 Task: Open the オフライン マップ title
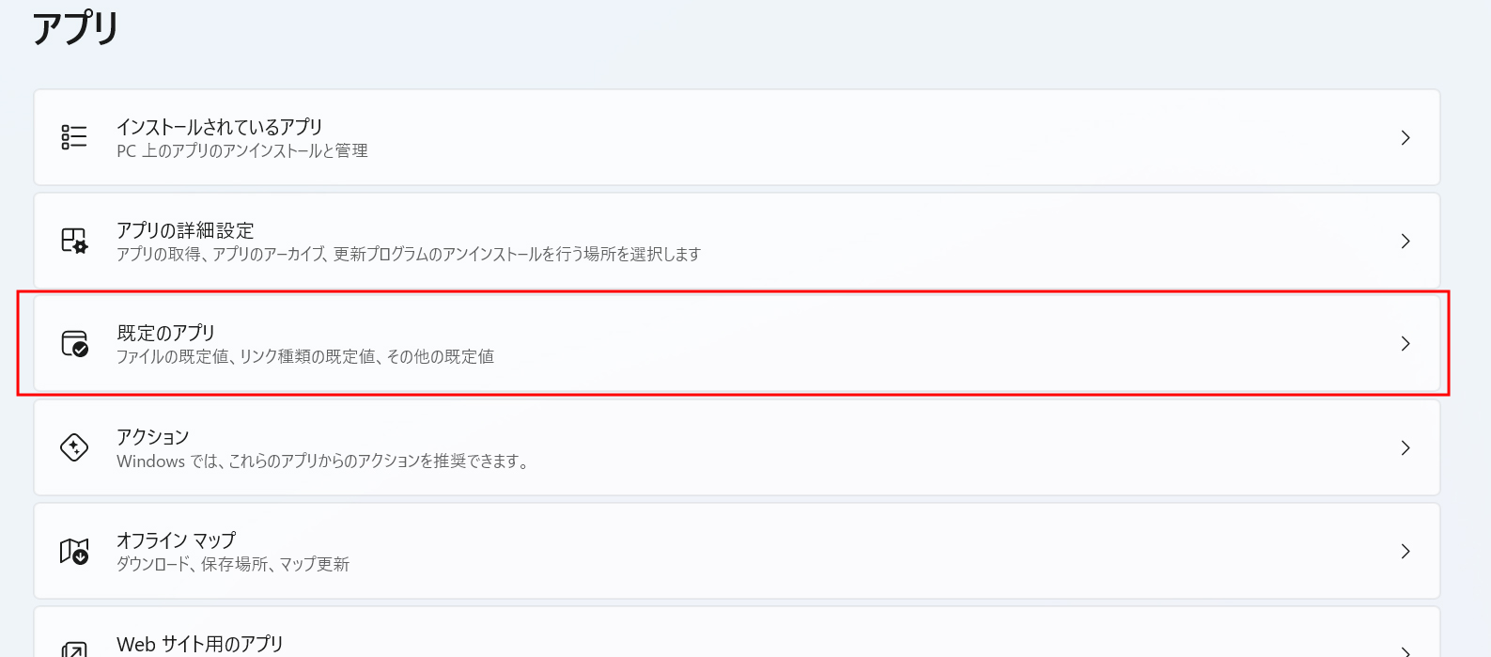click(176, 540)
